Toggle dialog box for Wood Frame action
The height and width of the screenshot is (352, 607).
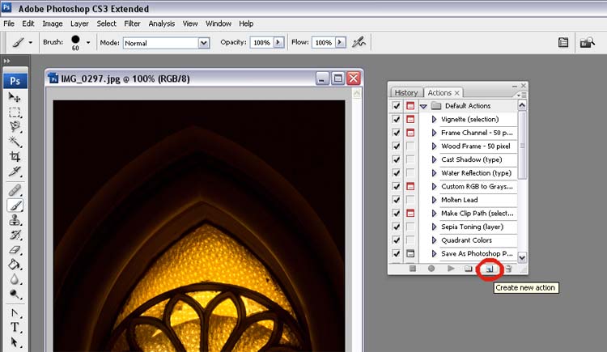click(x=410, y=146)
